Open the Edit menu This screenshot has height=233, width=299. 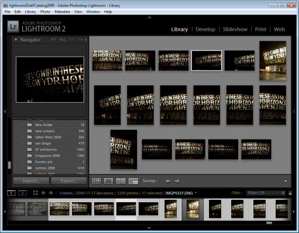tap(17, 11)
